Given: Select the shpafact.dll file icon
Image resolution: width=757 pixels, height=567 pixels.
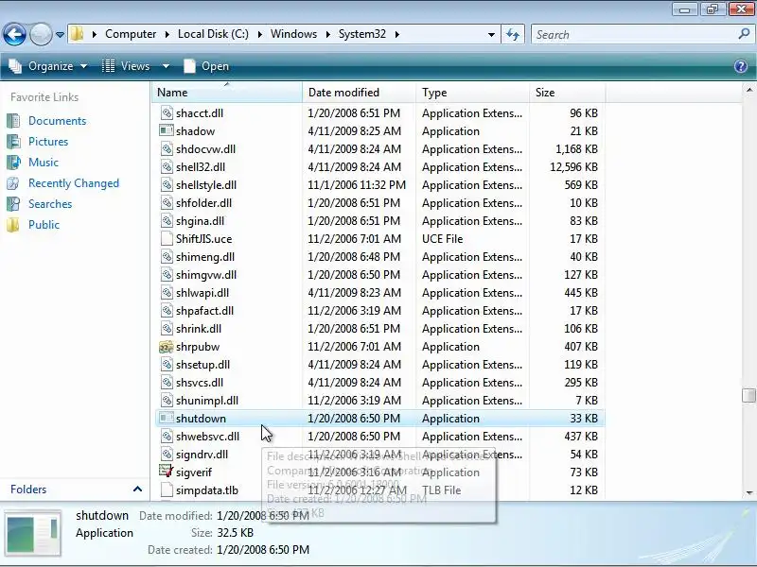Looking at the screenshot, I should 167,311.
